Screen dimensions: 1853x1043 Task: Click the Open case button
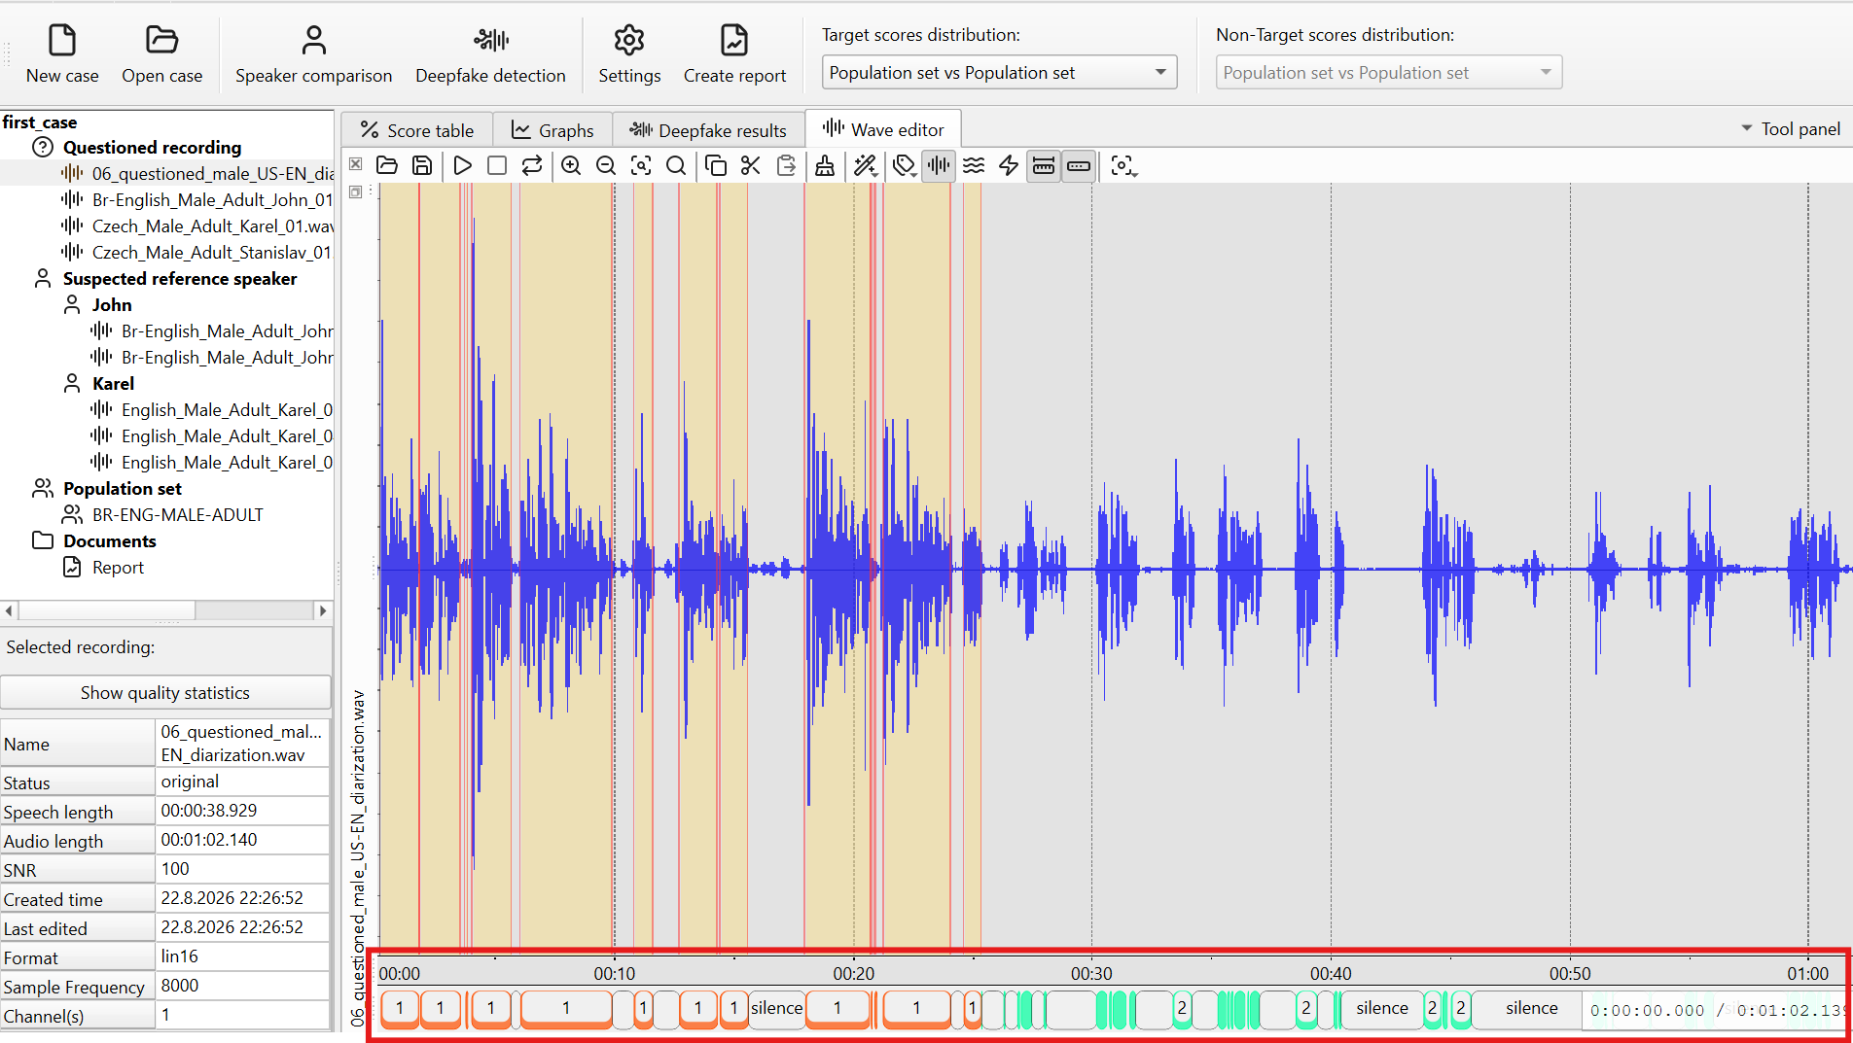(x=162, y=54)
